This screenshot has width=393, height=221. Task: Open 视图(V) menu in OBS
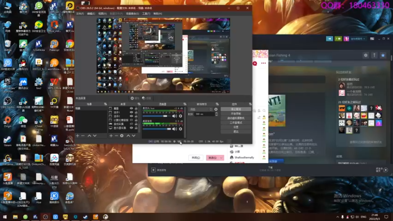[102, 14]
